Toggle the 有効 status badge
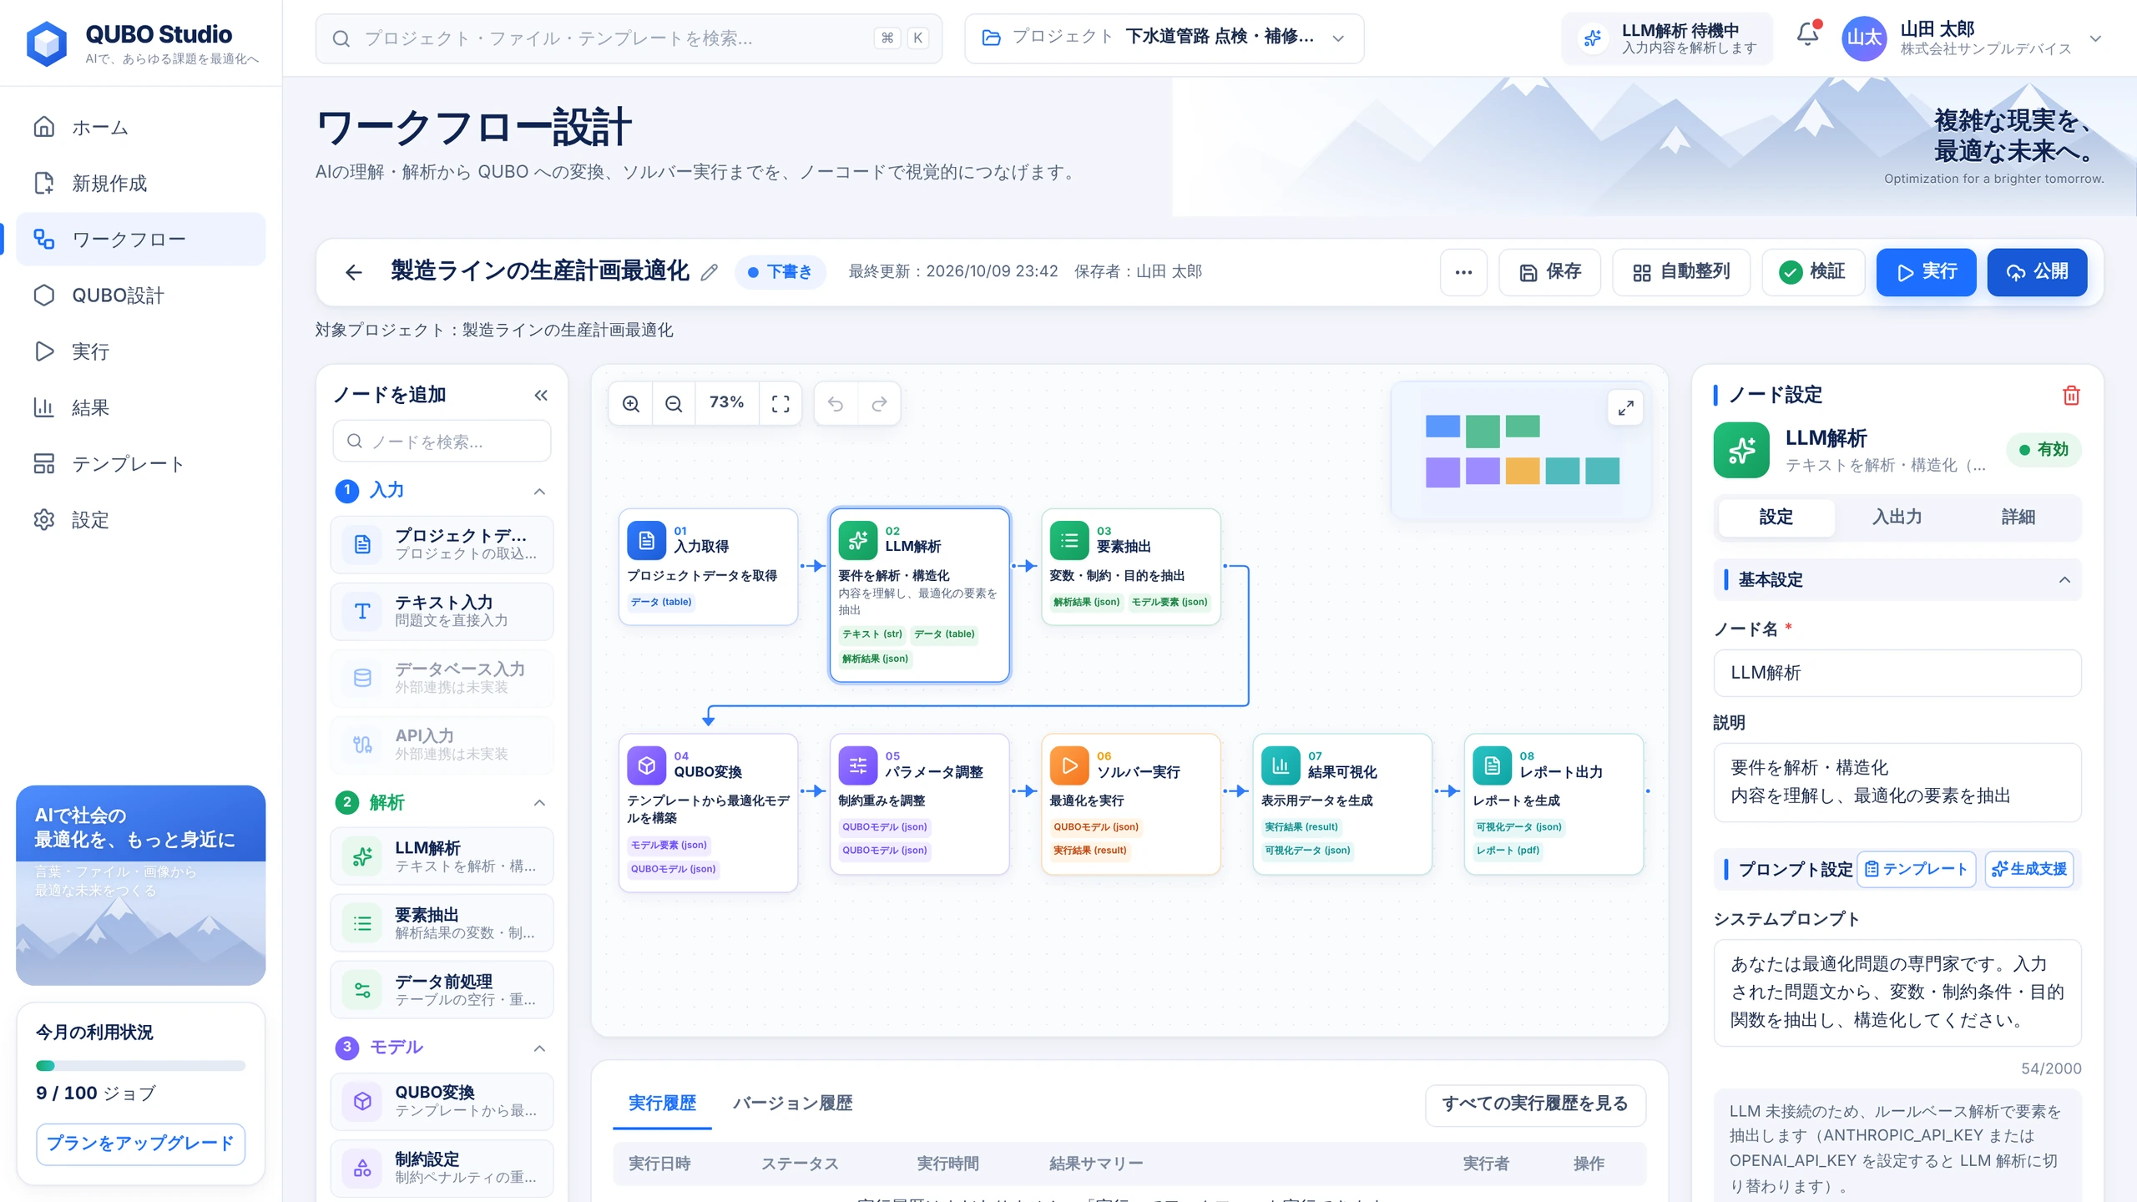The image size is (2137, 1202). click(2044, 450)
